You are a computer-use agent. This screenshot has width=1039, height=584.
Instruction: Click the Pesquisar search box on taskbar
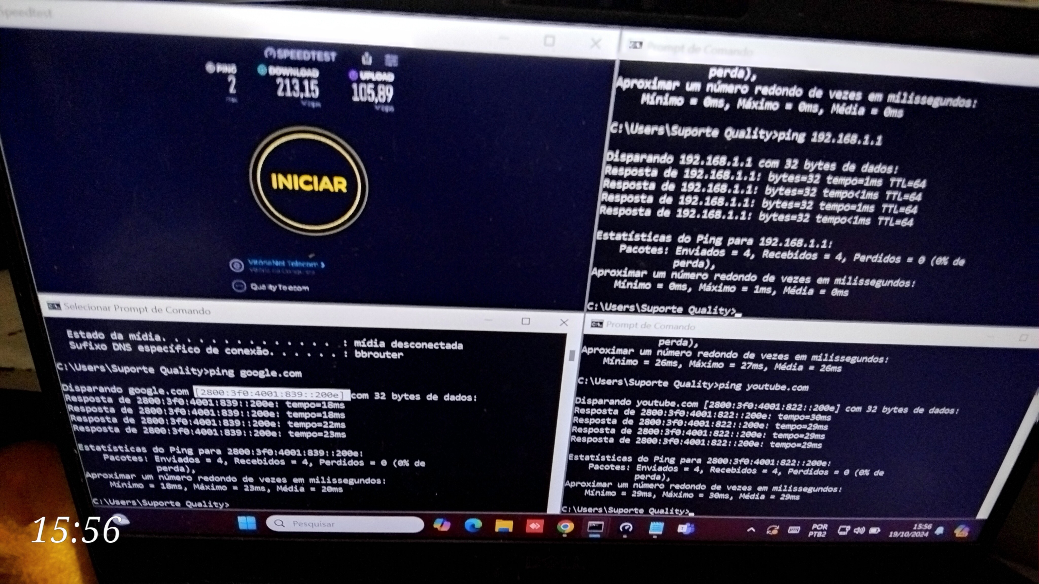click(345, 524)
